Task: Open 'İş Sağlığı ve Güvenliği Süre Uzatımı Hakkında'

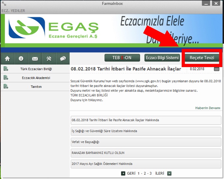Action: pyautogui.click(x=146, y=131)
